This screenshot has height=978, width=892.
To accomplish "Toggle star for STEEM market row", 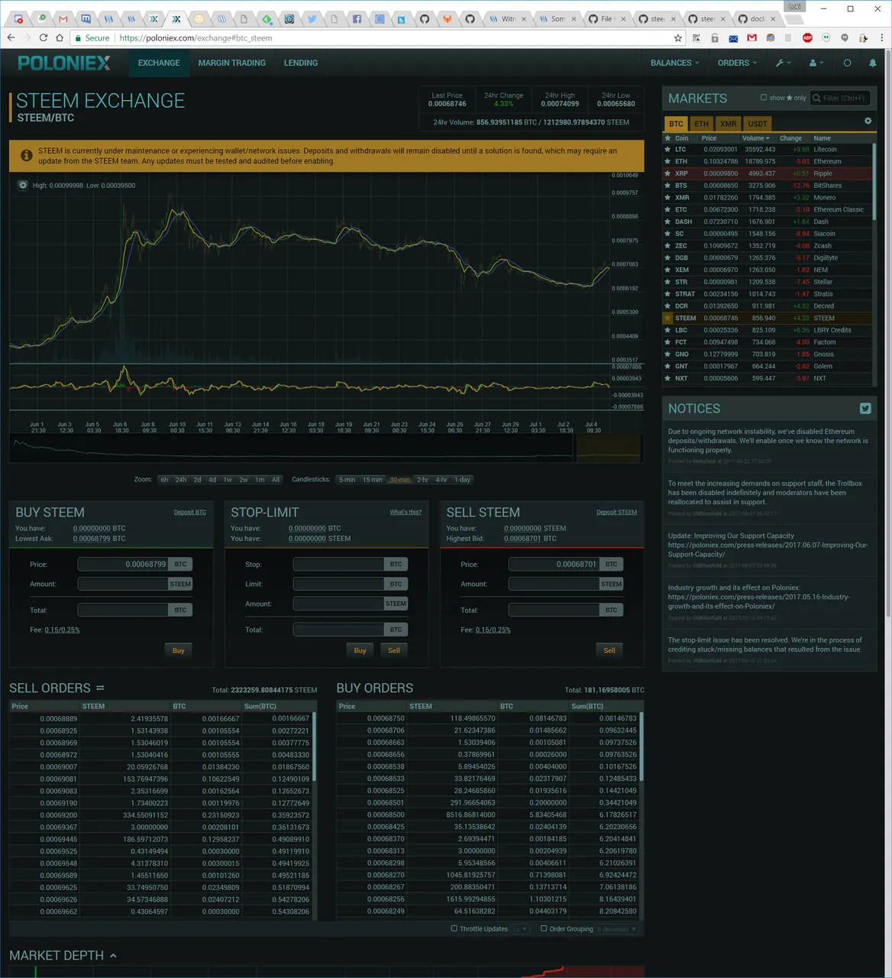I will coord(667,318).
